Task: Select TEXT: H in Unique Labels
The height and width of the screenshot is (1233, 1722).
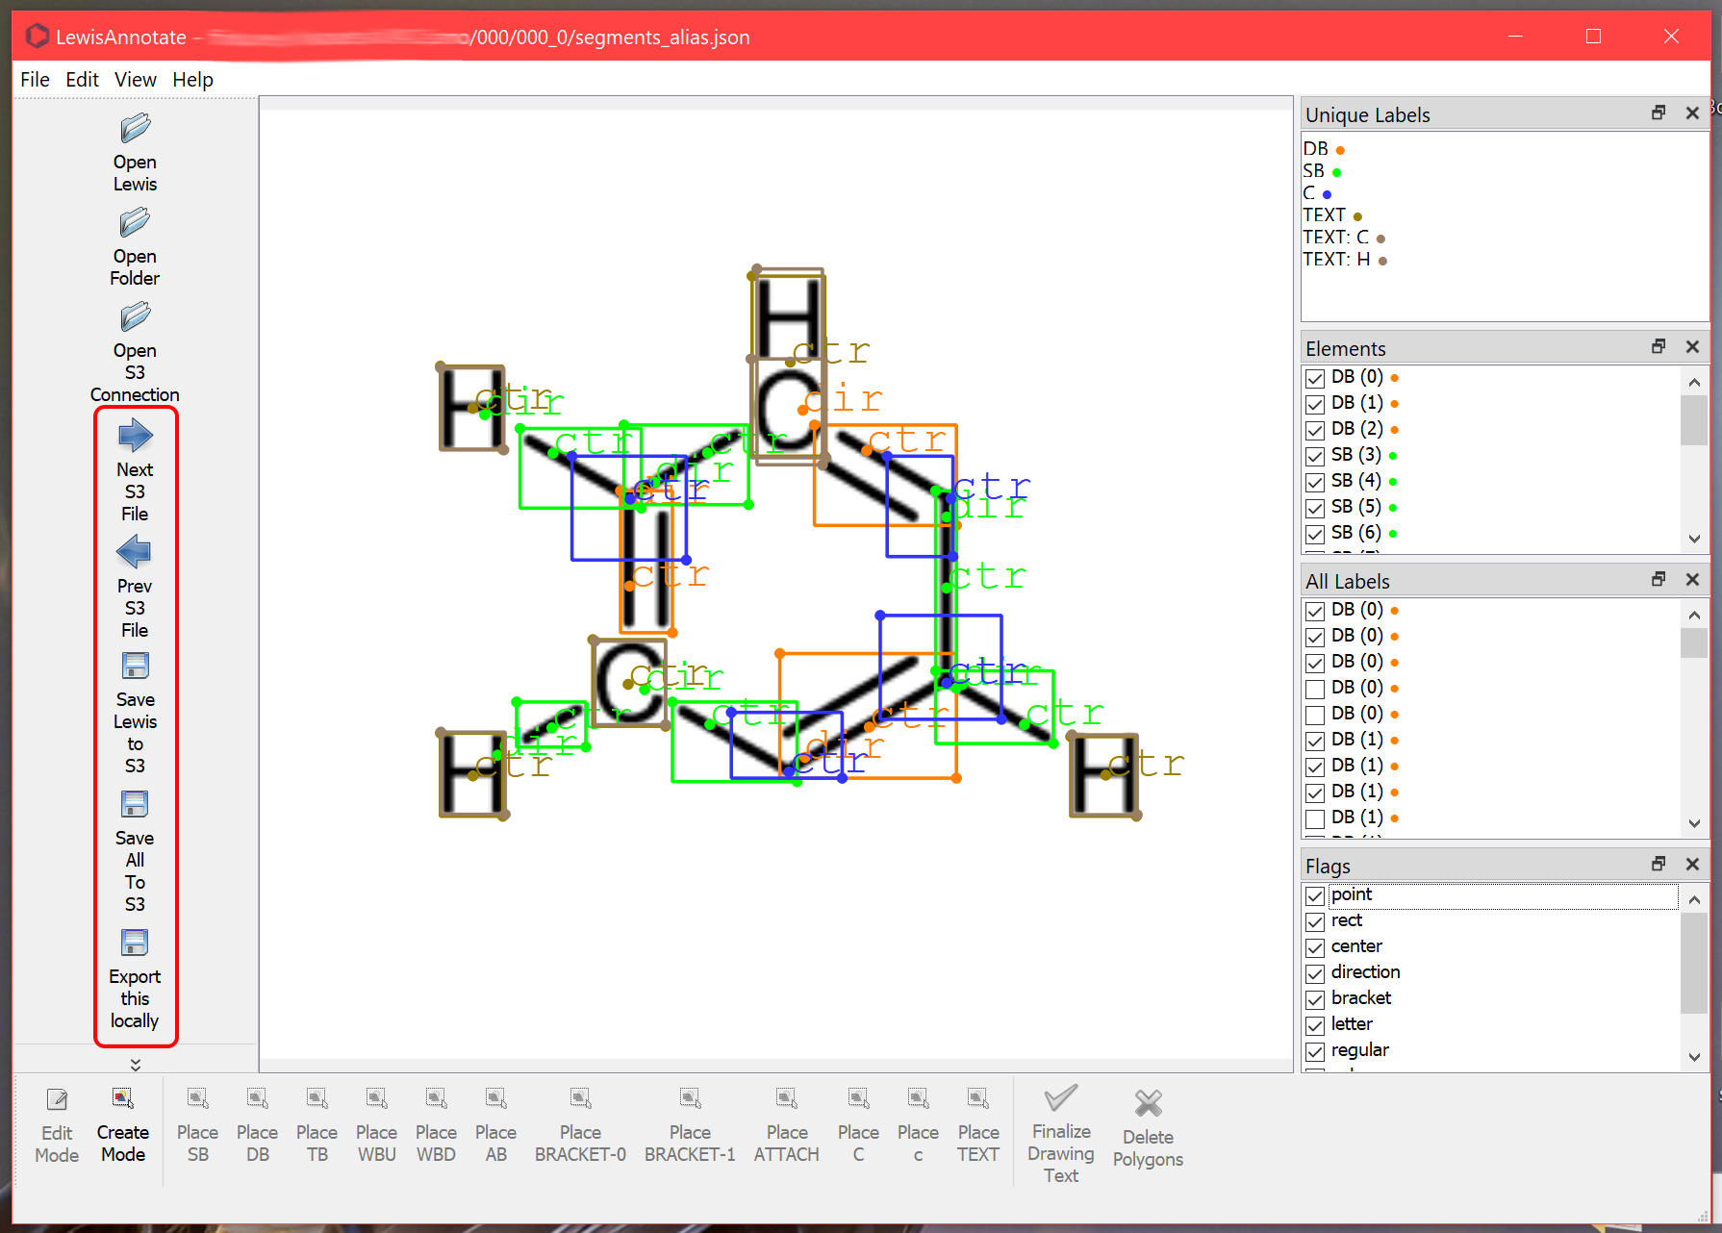Action: [1335, 260]
